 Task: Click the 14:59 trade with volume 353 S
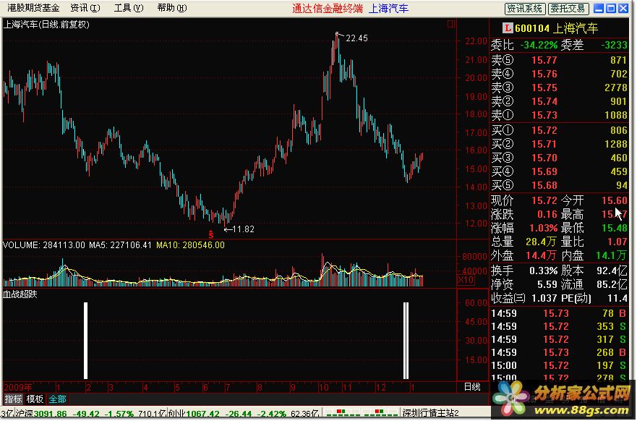click(559, 326)
